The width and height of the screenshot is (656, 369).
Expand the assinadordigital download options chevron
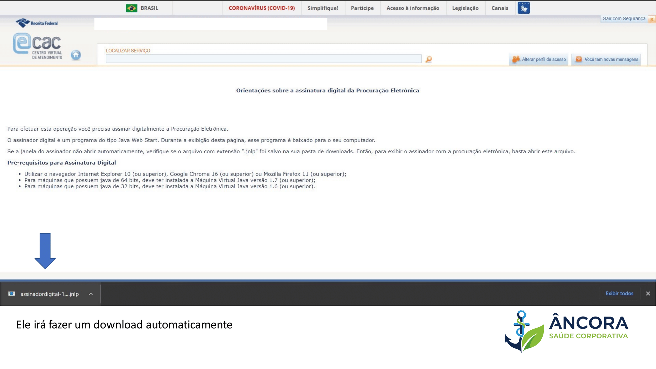pos(91,294)
